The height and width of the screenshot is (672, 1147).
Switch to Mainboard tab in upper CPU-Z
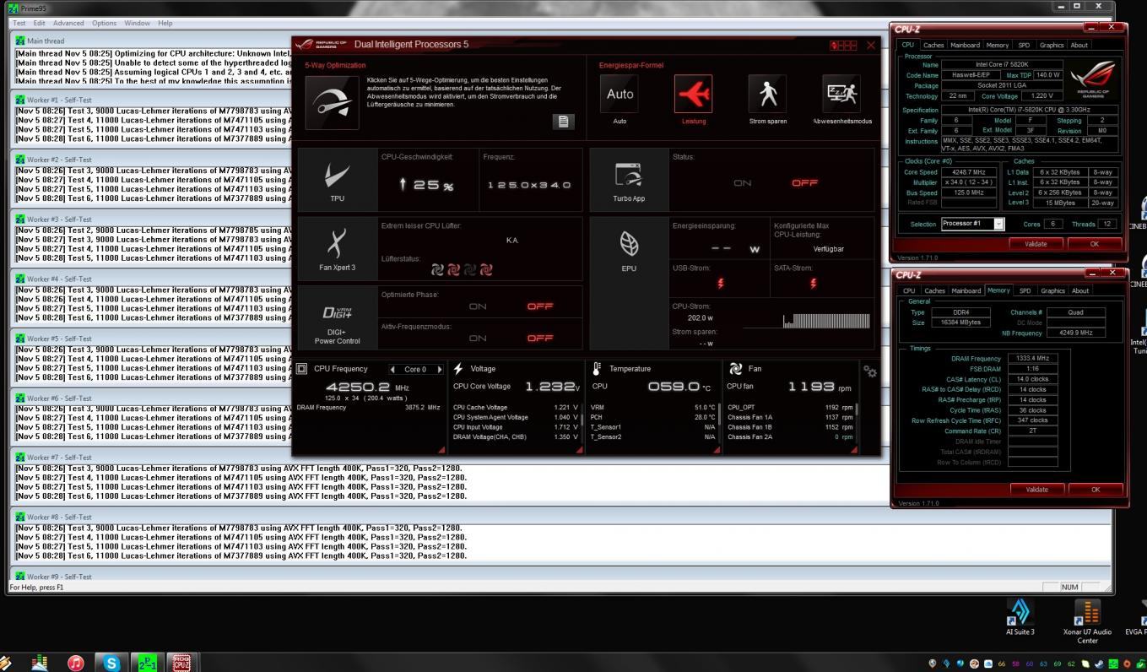click(965, 45)
